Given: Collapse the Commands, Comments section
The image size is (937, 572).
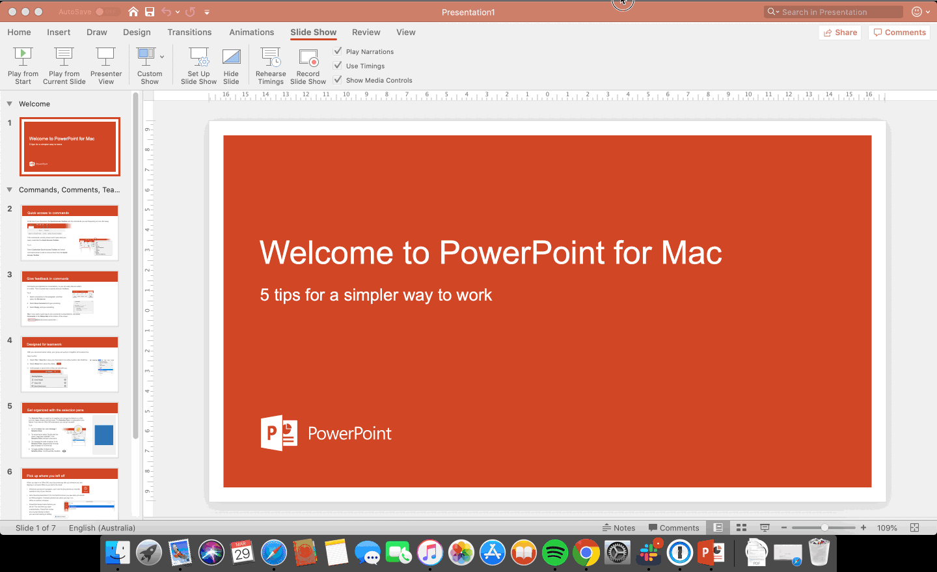Looking at the screenshot, I should click(9, 190).
